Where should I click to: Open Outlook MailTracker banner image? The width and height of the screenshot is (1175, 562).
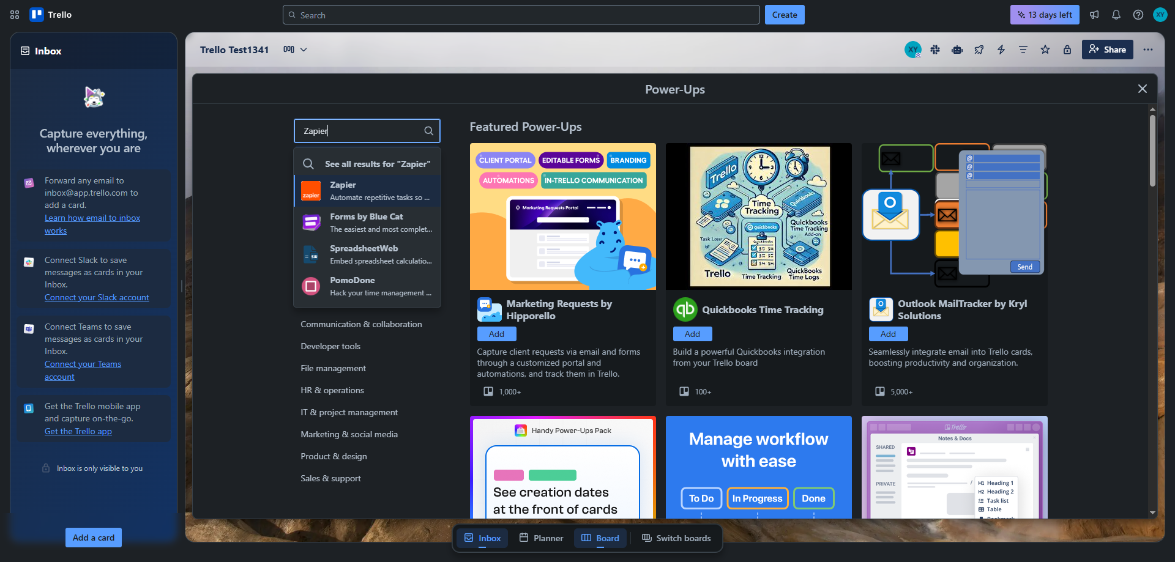955,216
